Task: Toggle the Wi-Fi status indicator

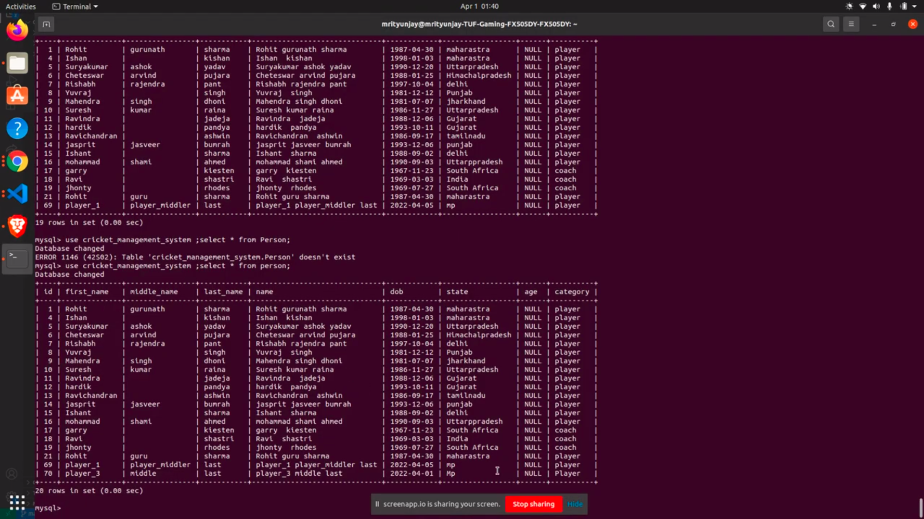Action: pos(862,6)
